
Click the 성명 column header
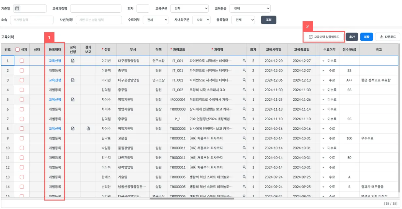pyautogui.click(x=106, y=50)
